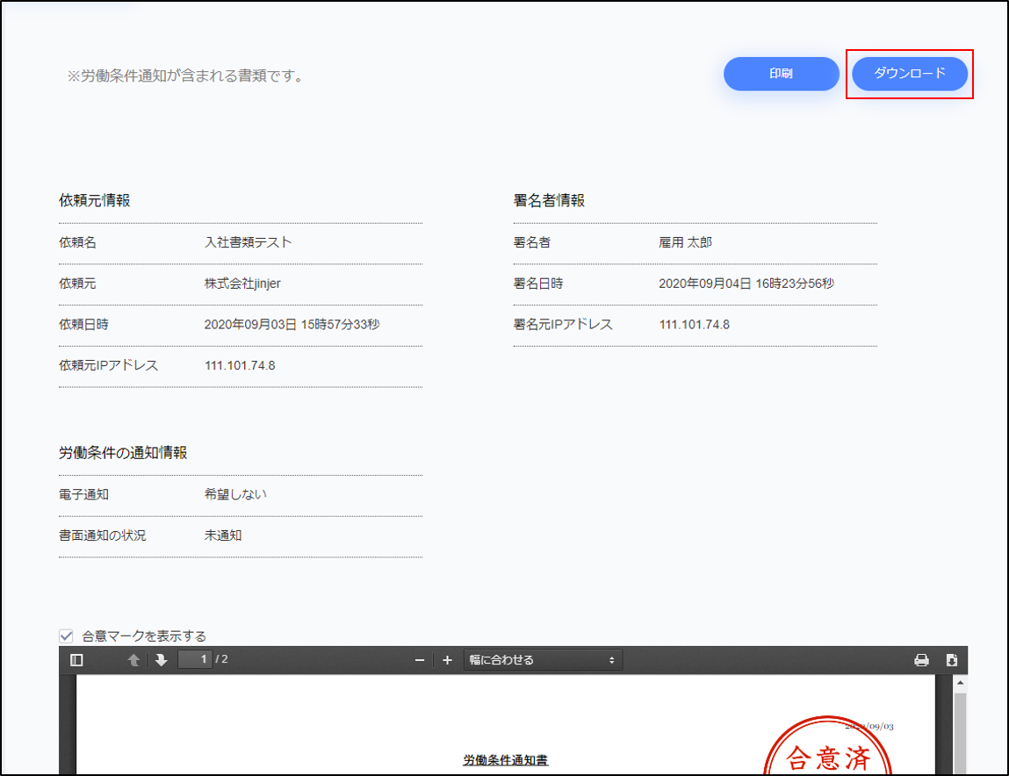Viewport: 1009px width, 776px height.
Task: Click the 労働条件通知書 document title
Action: tap(506, 760)
